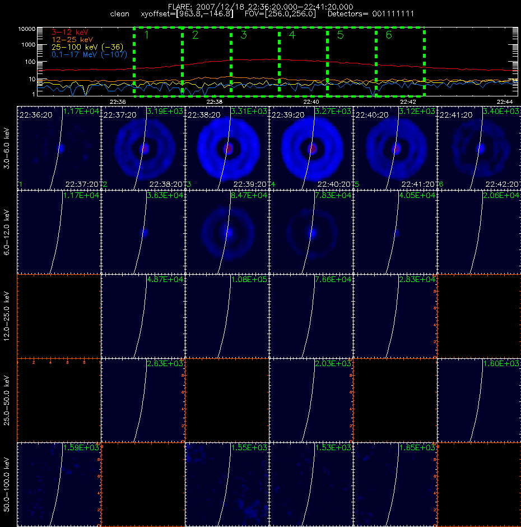The width and height of the screenshot is (521, 527).
Task: Pick interval marker 5 in the light curve
Action: click(x=340, y=35)
